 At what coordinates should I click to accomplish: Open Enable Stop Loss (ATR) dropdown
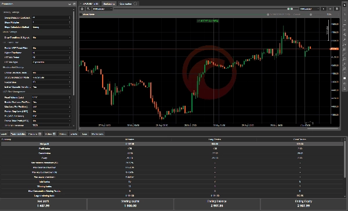[51, 112]
